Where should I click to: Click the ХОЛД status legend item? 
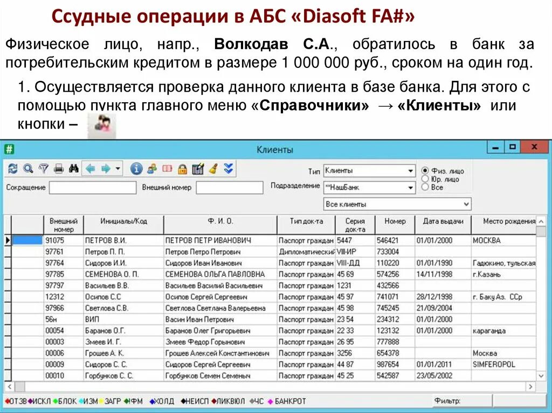[x=162, y=401]
